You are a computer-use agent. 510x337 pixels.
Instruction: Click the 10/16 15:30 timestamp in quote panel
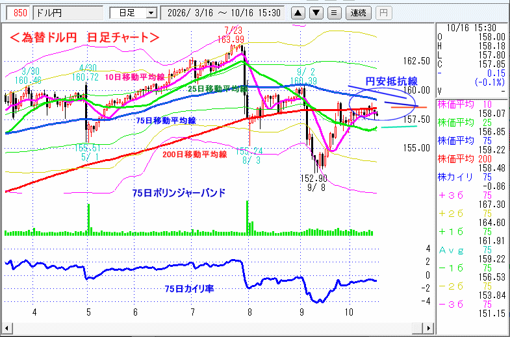[471, 28]
